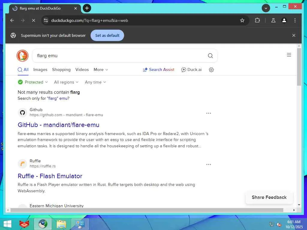Open Search Assist
307x230 pixels.
(159, 69)
